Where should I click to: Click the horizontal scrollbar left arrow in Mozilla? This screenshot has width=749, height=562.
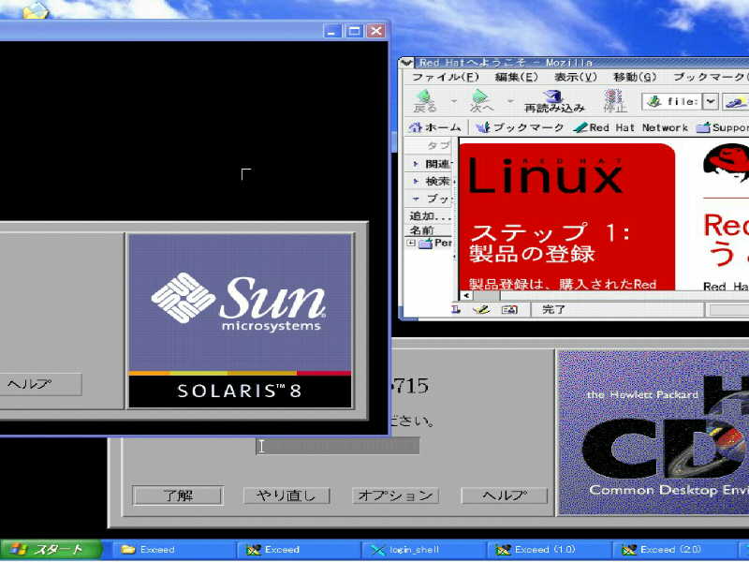pyautogui.click(x=465, y=296)
